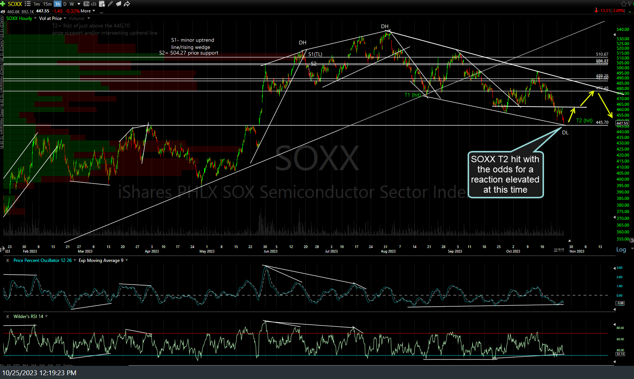Viewport: 634px width, 379px height.
Task: Open the calculator/new study icon
Action: (102, 3)
